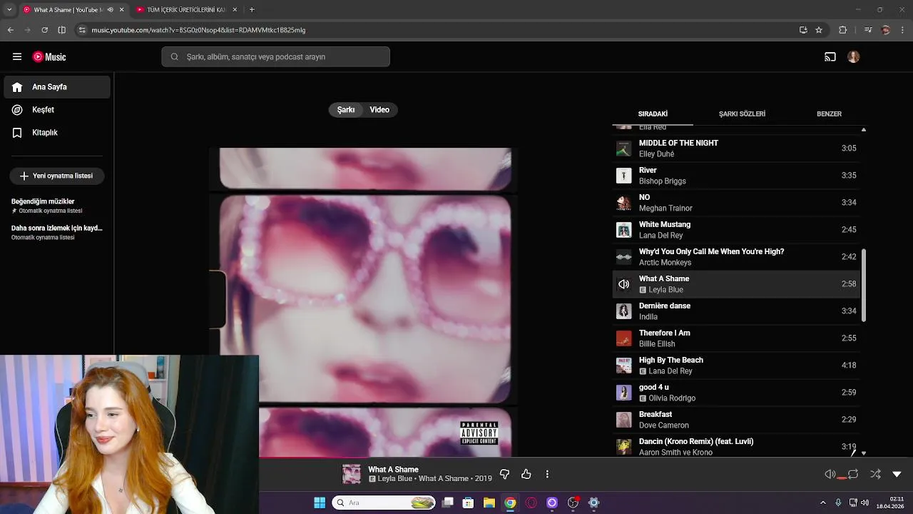Screen dimensions: 913x514
Task: Play good 4 u by Olivia Rodrigo
Action: click(x=736, y=393)
